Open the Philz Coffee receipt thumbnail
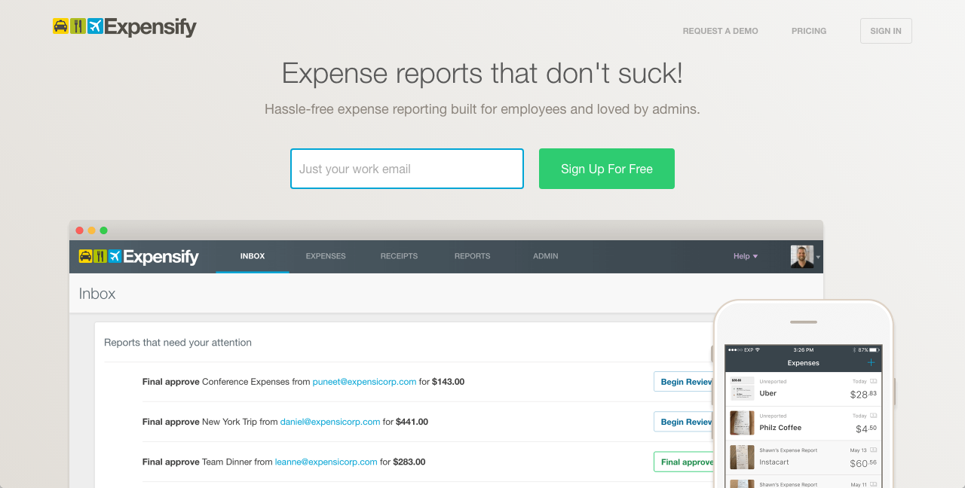This screenshot has width=965, height=488. tap(742, 422)
